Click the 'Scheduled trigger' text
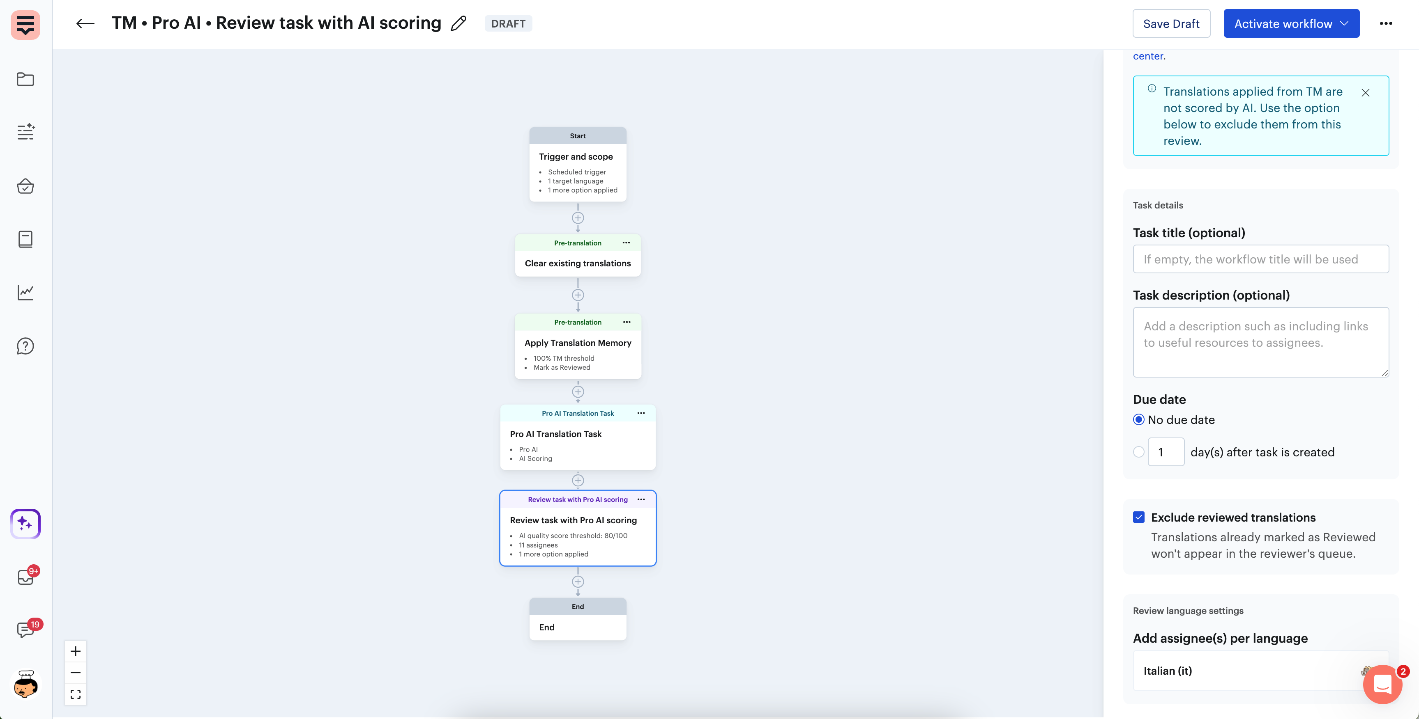 (x=577, y=172)
